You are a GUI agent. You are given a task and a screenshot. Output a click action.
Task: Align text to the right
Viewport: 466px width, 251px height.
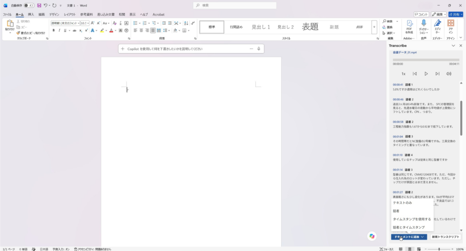(147, 31)
